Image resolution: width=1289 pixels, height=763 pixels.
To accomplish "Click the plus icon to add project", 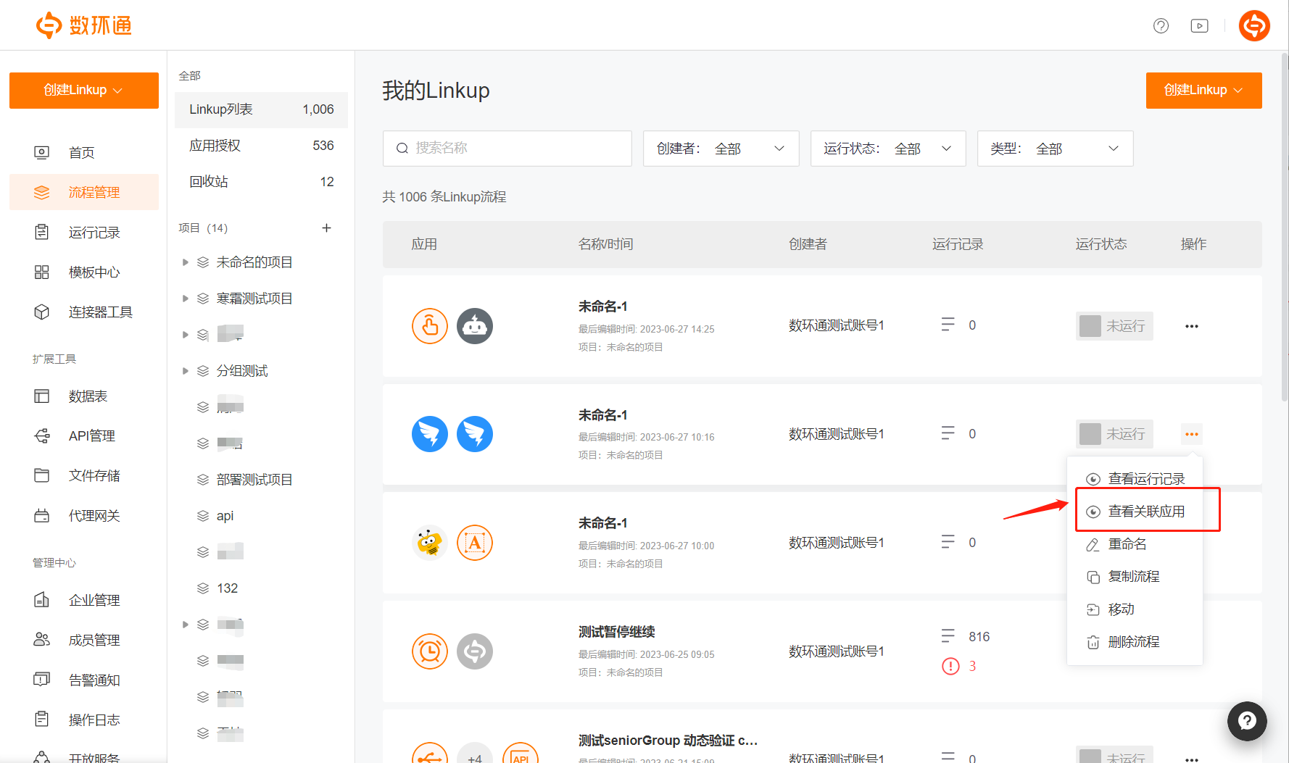I will 326,228.
